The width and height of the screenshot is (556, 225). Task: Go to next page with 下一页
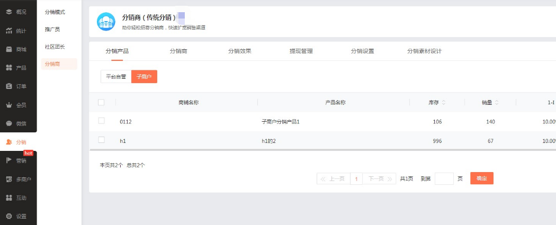[x=379, y=179]
